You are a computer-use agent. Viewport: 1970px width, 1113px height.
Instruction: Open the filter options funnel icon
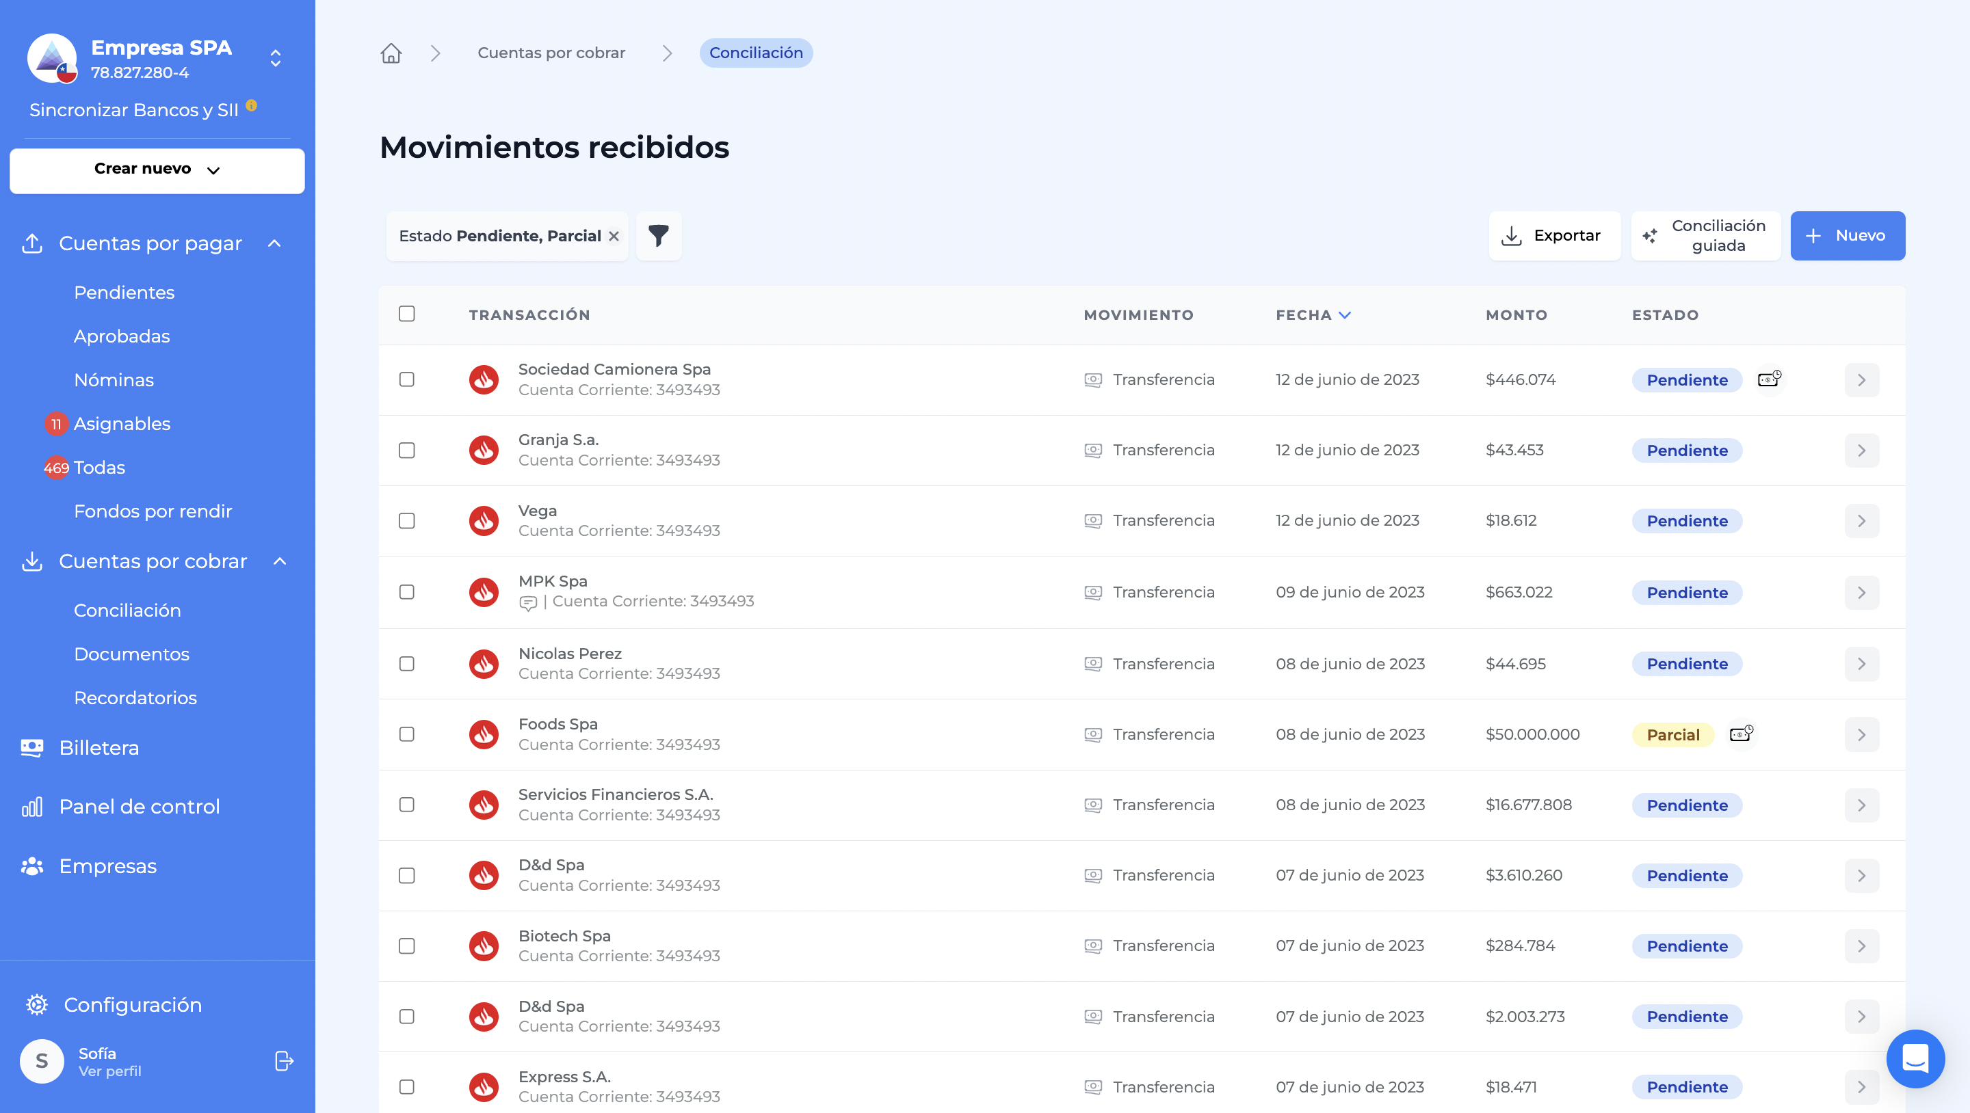(x=659, y=235)
